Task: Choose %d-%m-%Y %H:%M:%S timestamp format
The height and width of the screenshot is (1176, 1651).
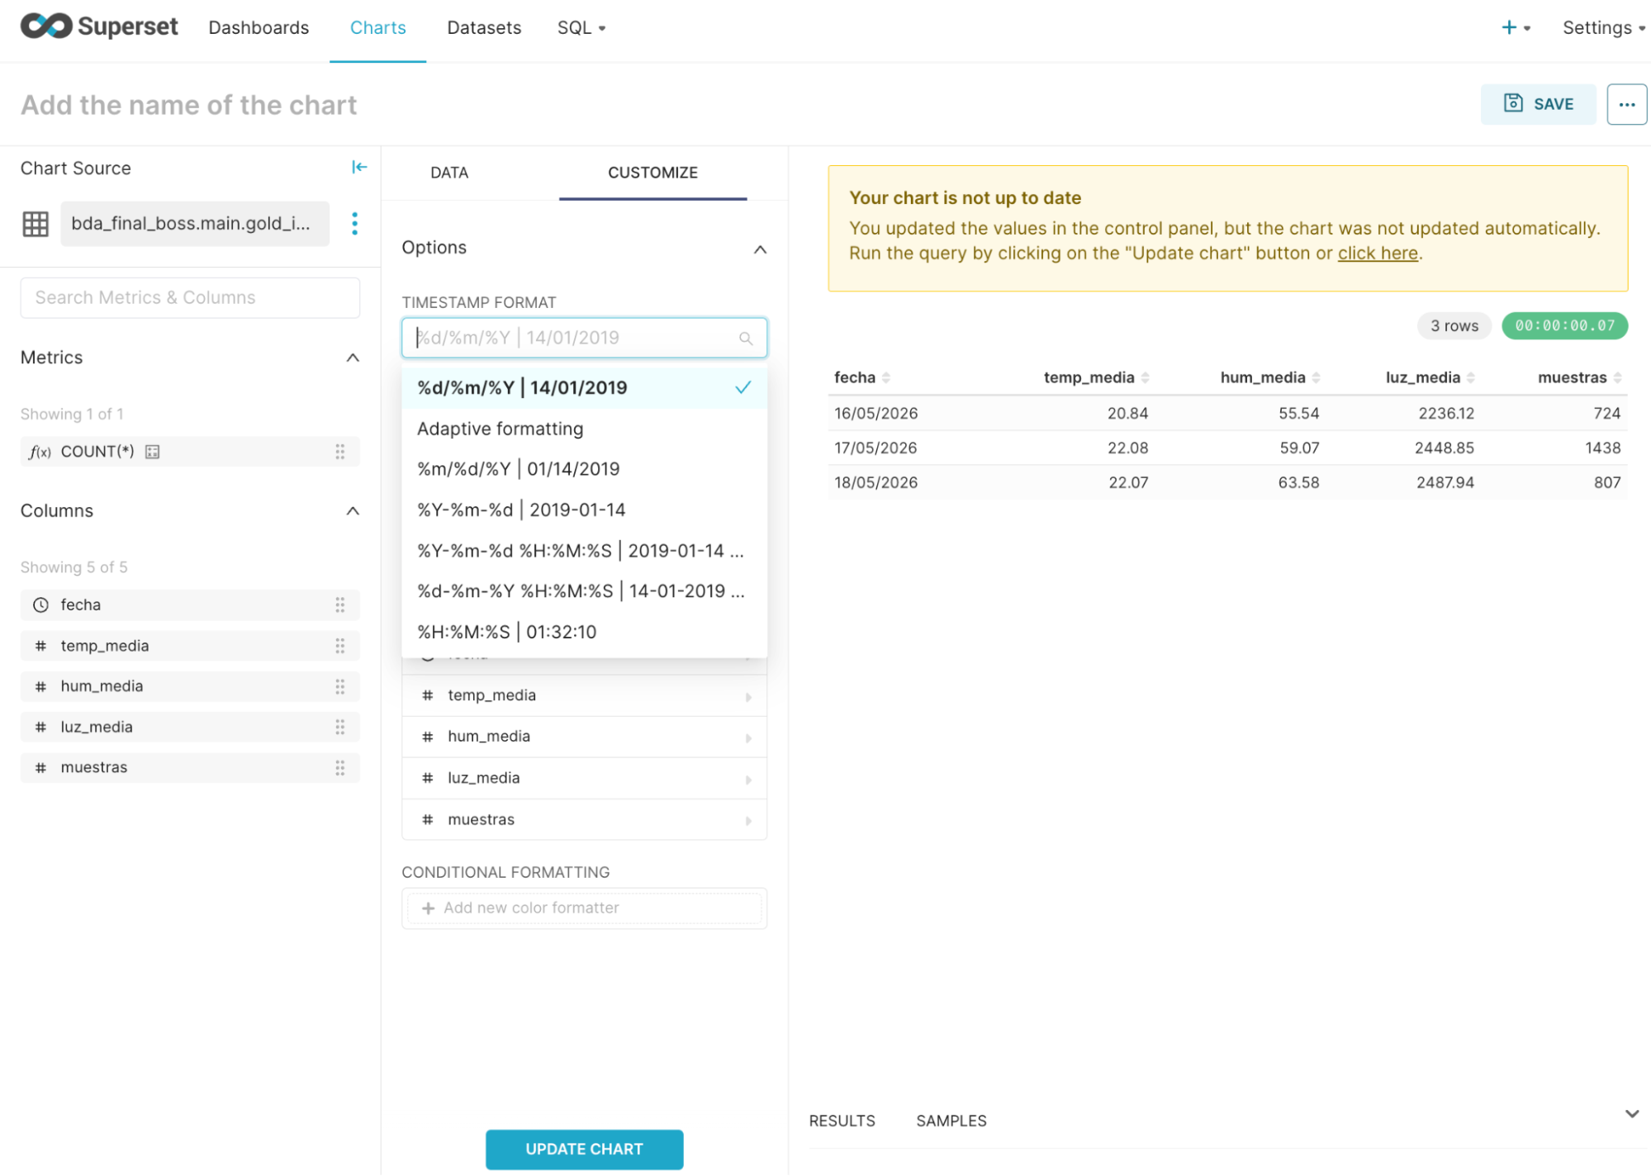Action: coord(584,591)
